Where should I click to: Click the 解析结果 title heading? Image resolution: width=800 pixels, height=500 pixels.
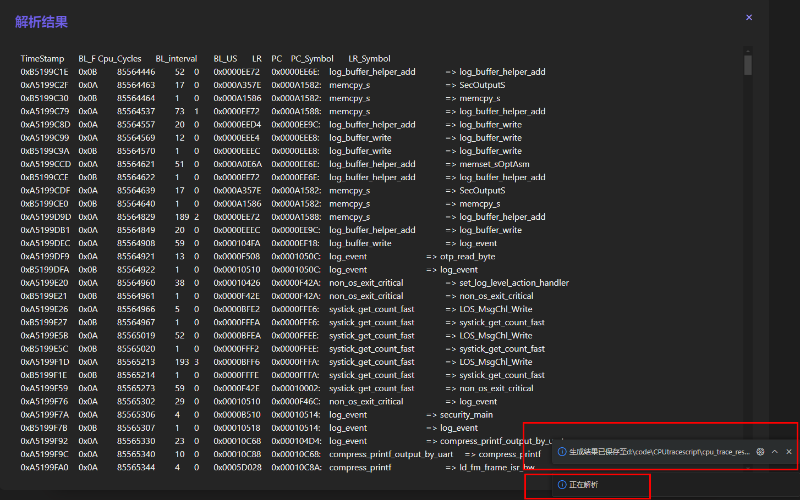tap(41, 22)
